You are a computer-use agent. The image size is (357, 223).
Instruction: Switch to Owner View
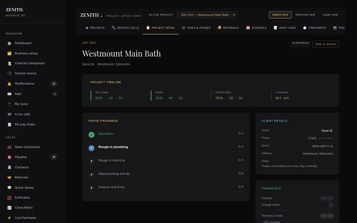click(x=280, y=15)
